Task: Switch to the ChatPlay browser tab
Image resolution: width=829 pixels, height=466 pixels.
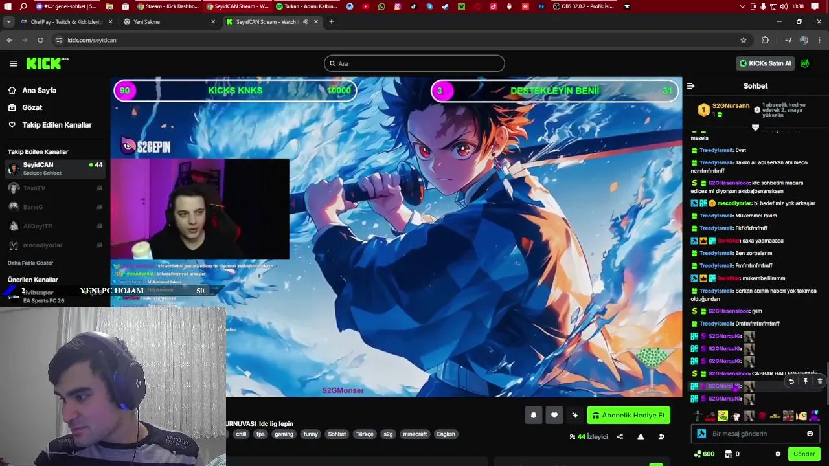Action: 67,22
